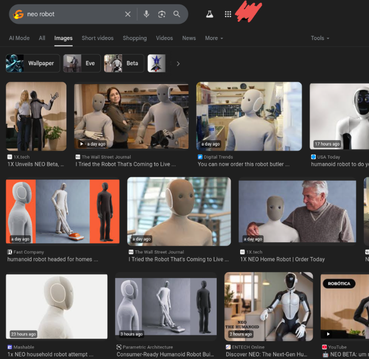Click the USA Today source icon
The image size is (369, 359).
coord(313,157)
